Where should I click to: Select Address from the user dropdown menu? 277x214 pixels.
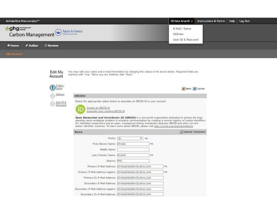click(178, 34)
